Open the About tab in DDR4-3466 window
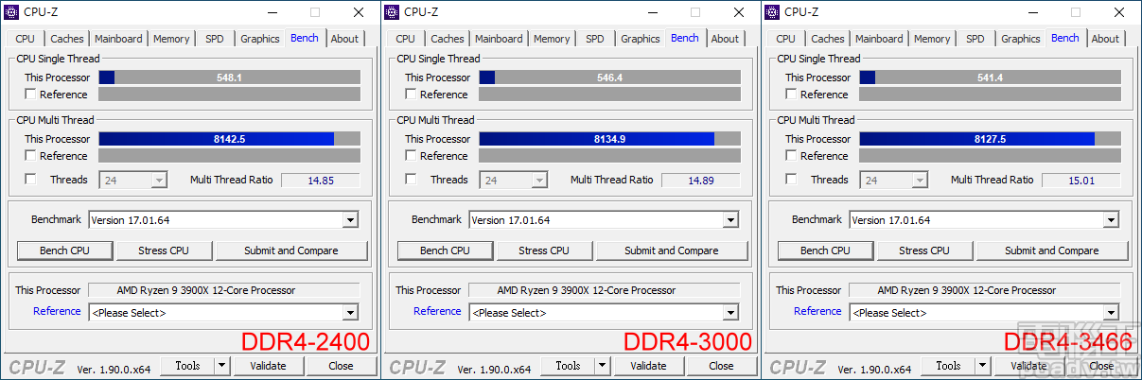This screenshot has height=380, width=1142. point(1106,39)
